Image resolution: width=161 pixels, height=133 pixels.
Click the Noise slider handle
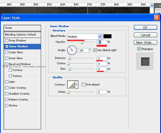(68, 92)
